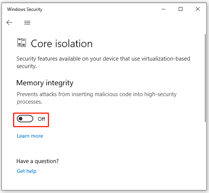Click the vertical scrollbar thumb
Screen dimensions: 209x193
205,78
